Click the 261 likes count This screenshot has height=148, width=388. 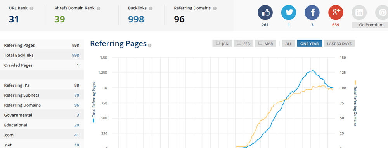pos(265,25)
